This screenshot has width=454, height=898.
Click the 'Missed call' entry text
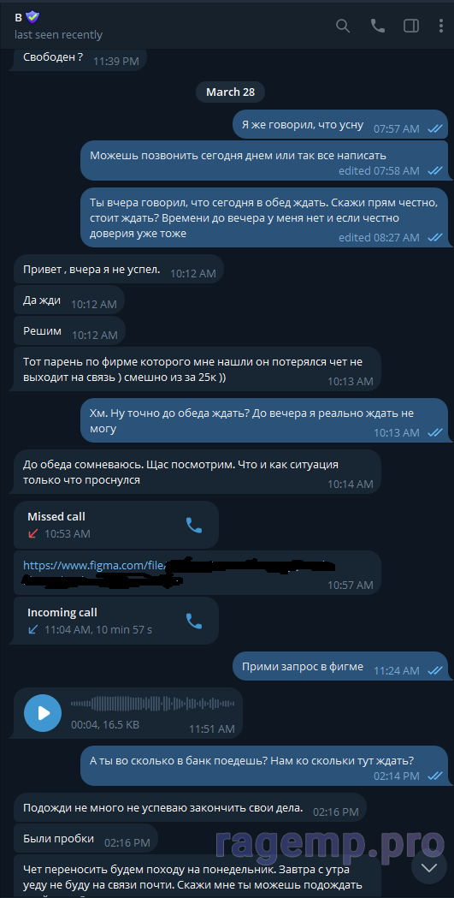[x=56, y=516]
